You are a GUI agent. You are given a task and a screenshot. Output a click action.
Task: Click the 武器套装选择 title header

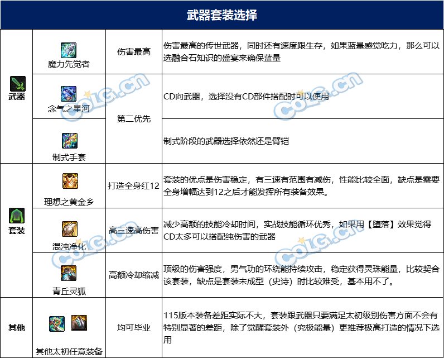click(222, 15)
